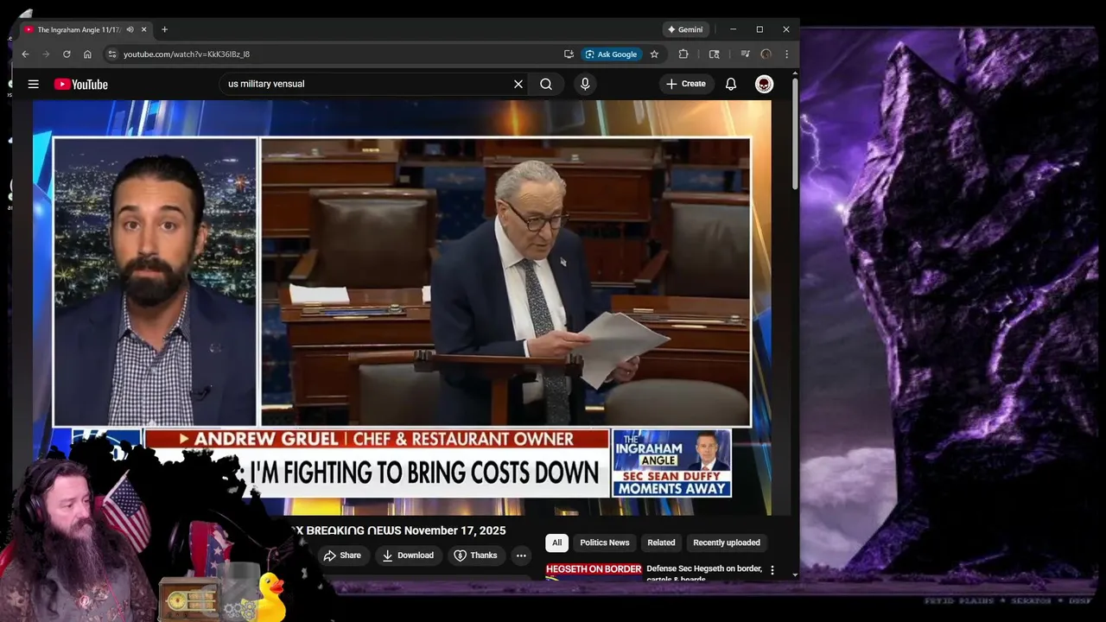
Task: Click the Thanks button
Action: (x=476, y=555)
